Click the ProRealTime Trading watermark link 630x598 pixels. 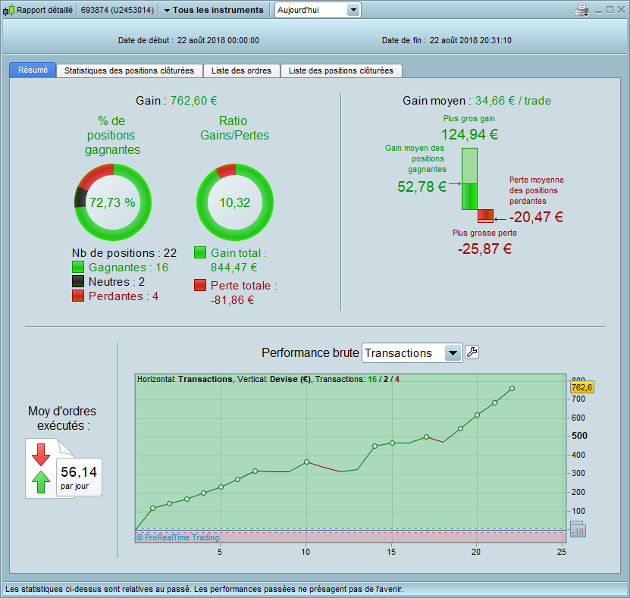point(177,537)
